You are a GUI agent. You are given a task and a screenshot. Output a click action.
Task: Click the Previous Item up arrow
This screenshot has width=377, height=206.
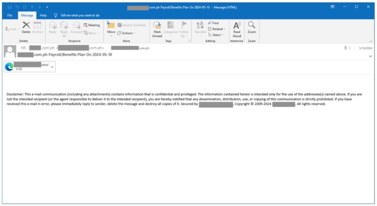tap(33, 7)
